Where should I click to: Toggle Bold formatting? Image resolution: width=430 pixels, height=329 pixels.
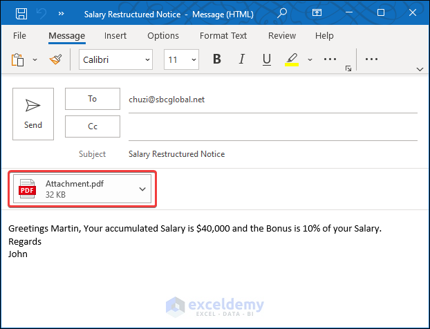point(217,59)
